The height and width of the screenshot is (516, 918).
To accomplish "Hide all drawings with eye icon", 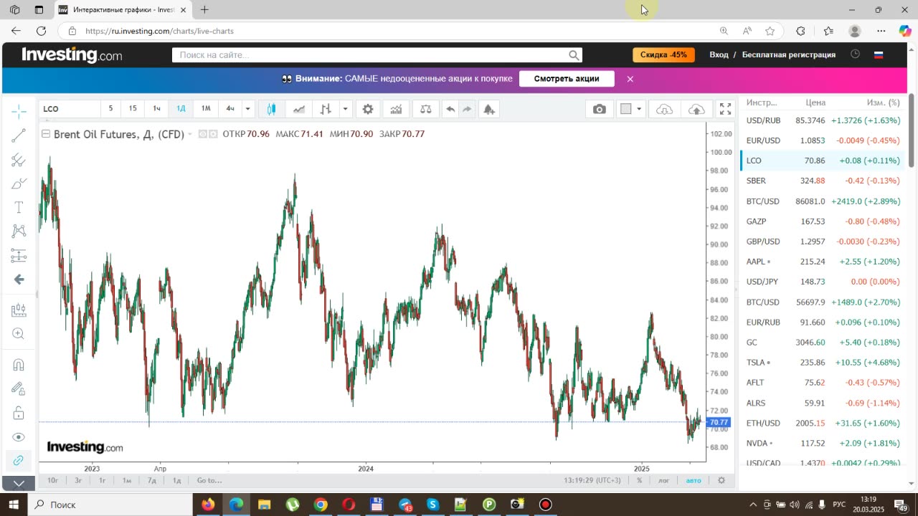I will point(19,437).
